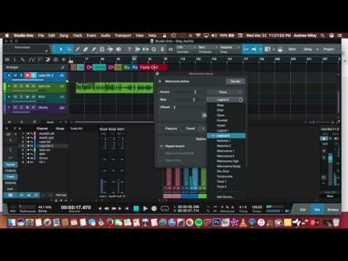The image size is (348, 261).
Task: Click the question mark help tool
Action: (x=129, y=49)
